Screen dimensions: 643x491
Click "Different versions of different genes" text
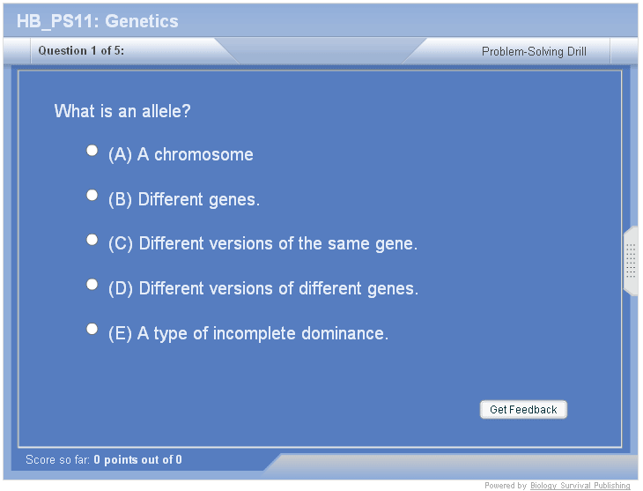coord(278,289)
